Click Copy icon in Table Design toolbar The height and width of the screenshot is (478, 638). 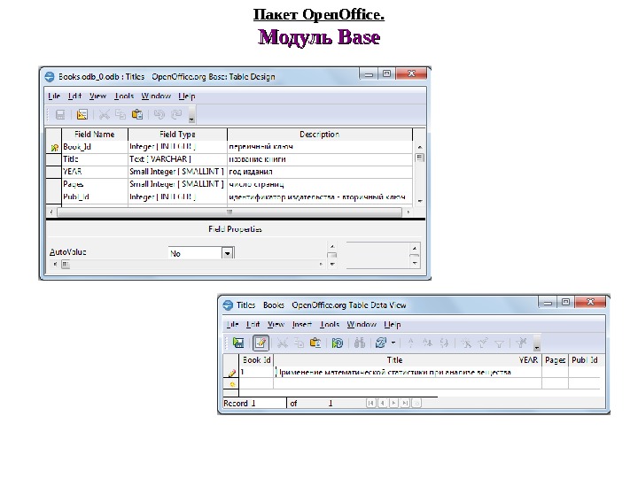pos(121,114)
